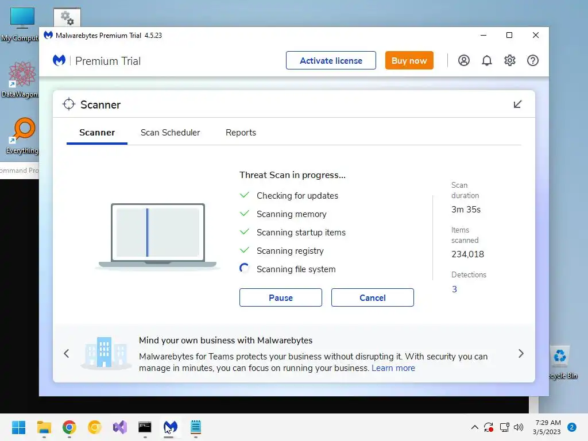
Task: Open the help question mark icon
Action: pos(532,60)
